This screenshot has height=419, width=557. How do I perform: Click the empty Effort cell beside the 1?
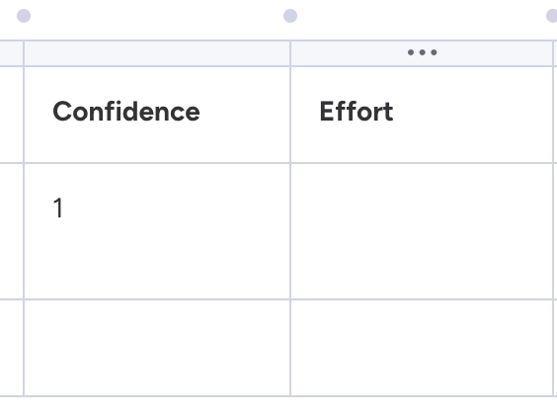click(x=422, y=231)
